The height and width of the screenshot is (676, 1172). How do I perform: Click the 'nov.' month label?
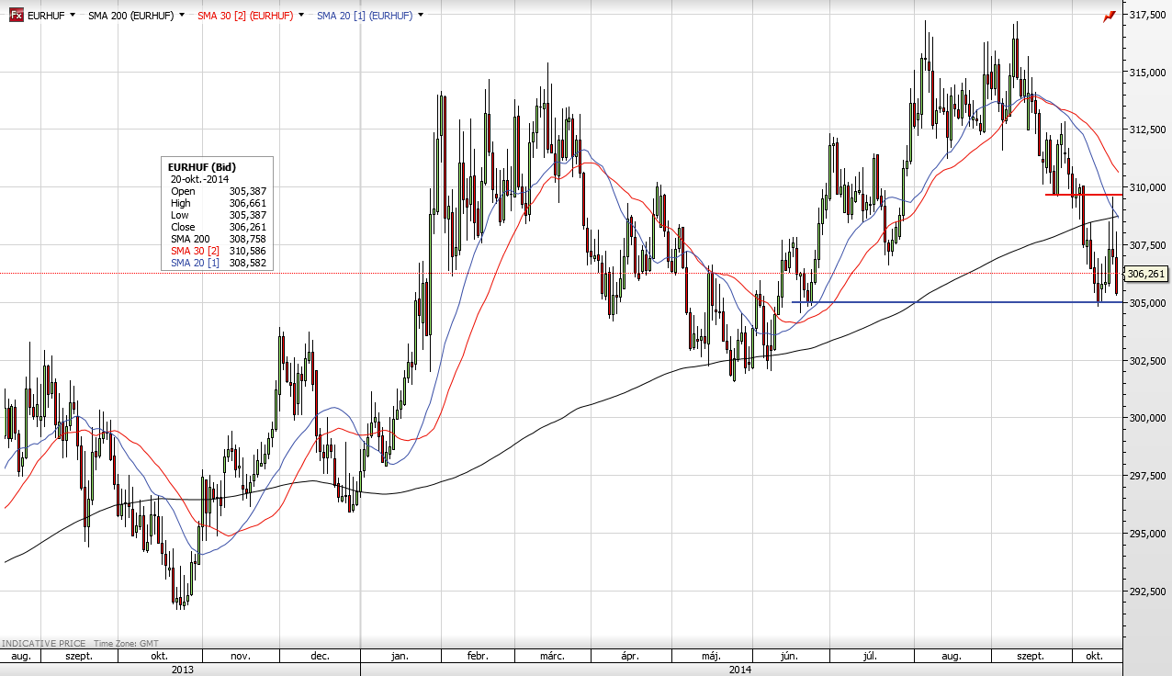(x=241, y=657)
